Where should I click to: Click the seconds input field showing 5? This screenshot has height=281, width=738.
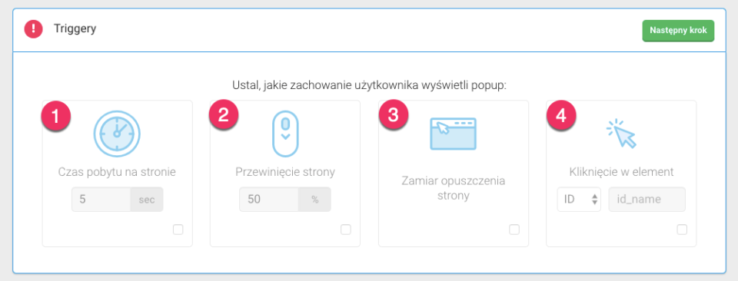tap(101, 200)
